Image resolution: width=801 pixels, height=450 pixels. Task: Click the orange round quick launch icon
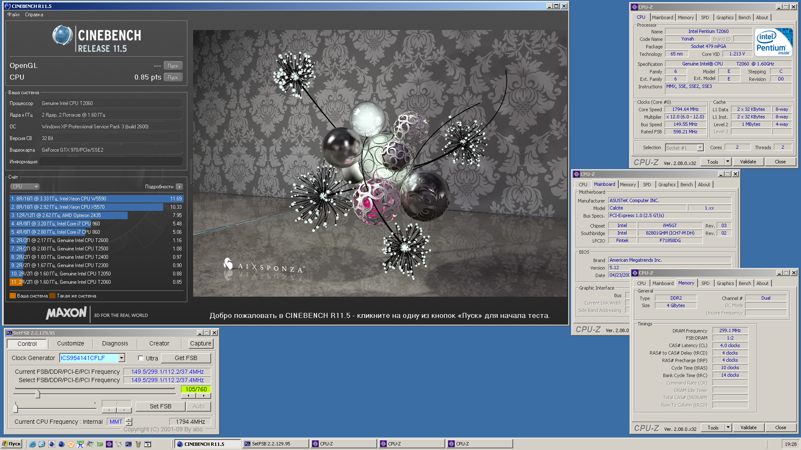71,444
